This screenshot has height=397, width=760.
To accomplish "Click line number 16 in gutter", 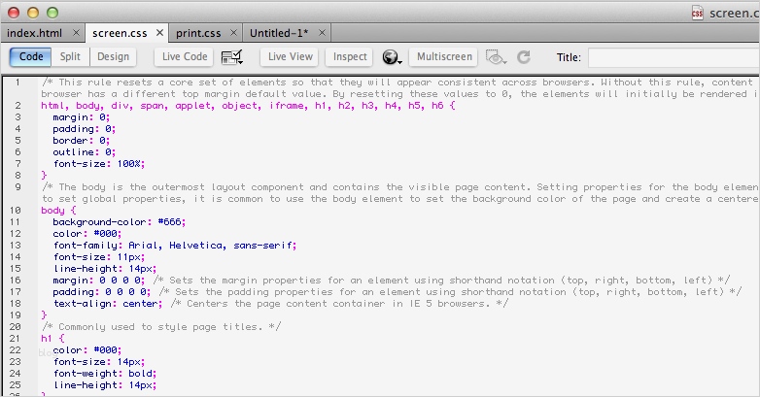I will click(15, 280).
